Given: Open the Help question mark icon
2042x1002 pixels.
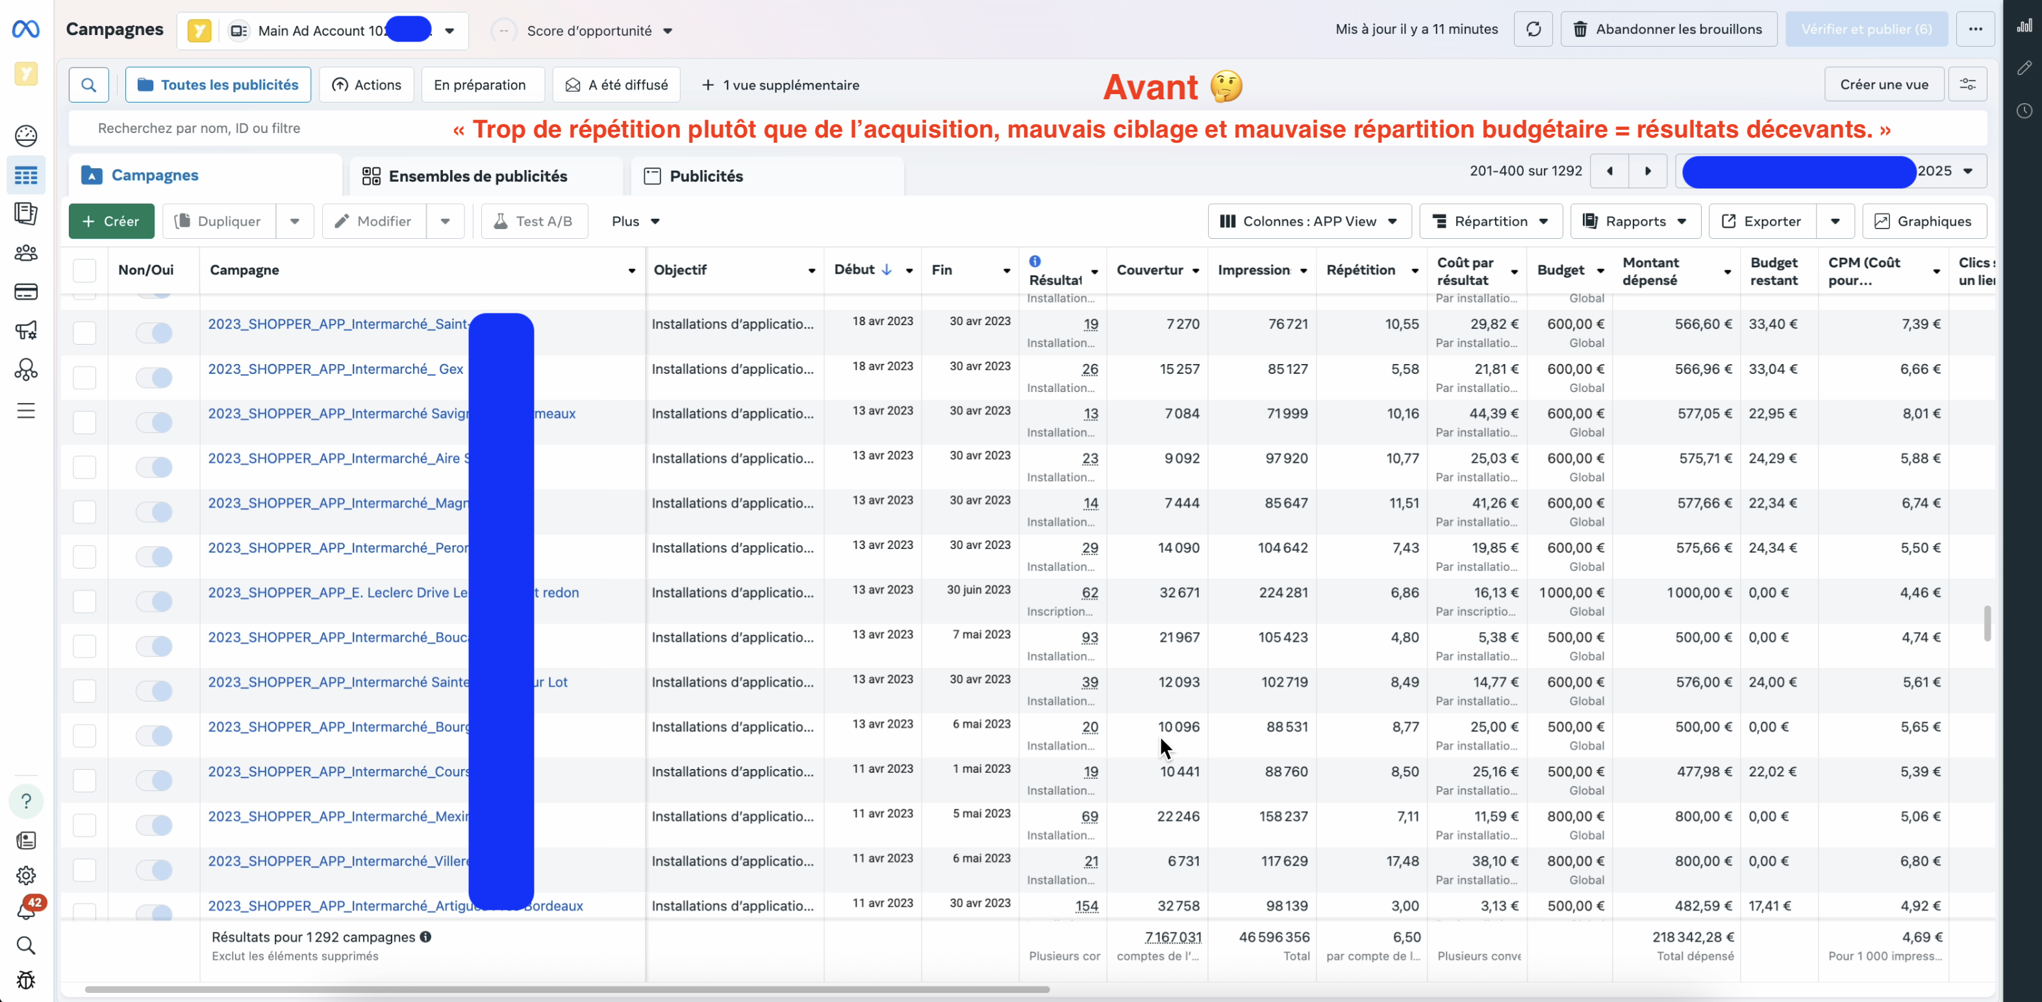Looking at the screenshot, I should pyautogui.click(x=26, y=801).
